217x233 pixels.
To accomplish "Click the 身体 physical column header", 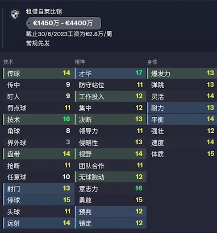I will (x=152, y=62).
